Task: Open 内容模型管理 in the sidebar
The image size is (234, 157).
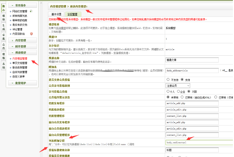Action: (x=20, y=58)
